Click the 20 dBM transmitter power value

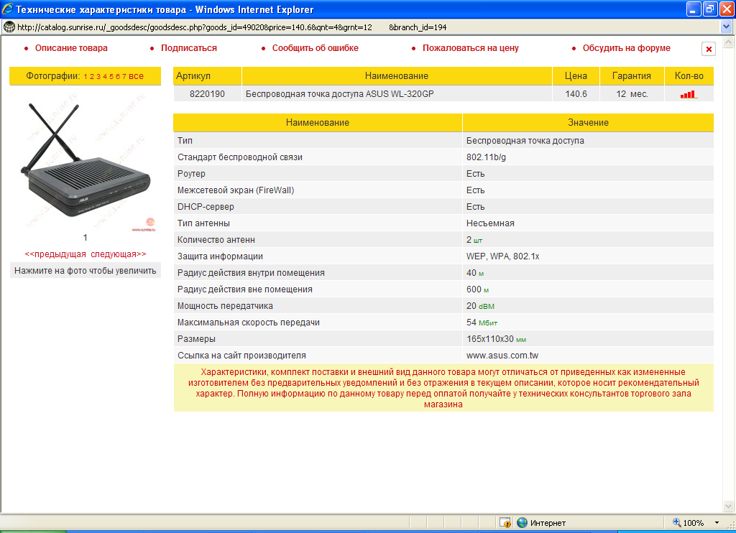[480, 306]
